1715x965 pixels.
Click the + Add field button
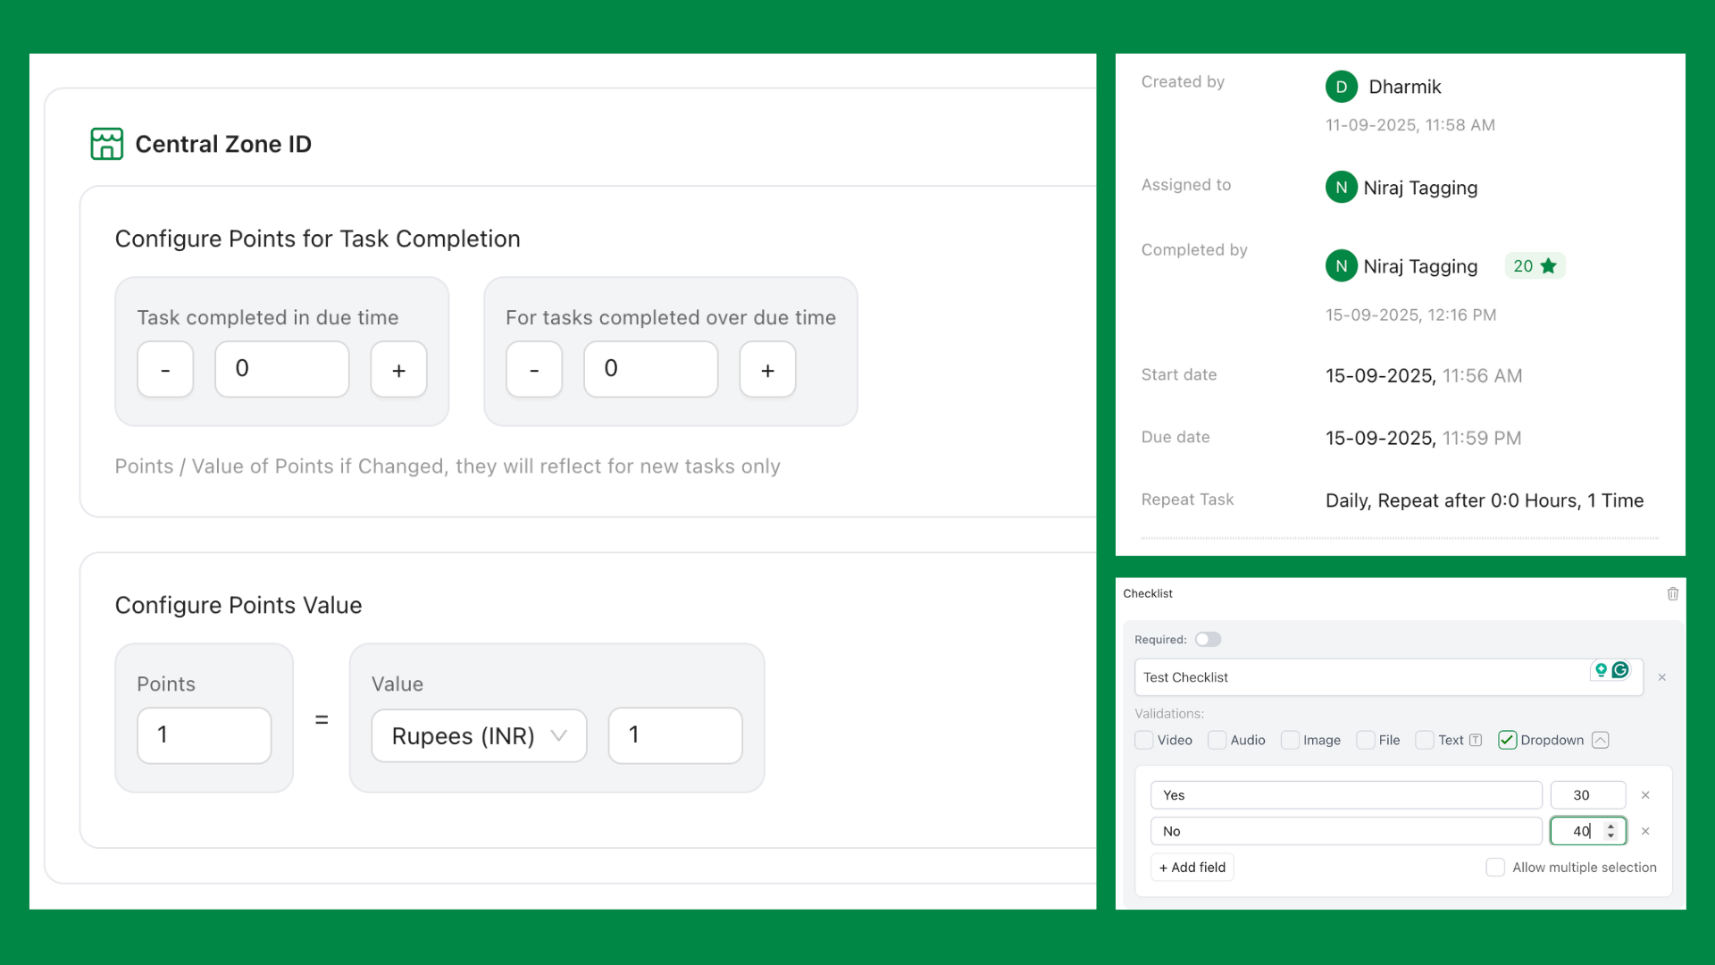pos(1192,868)
